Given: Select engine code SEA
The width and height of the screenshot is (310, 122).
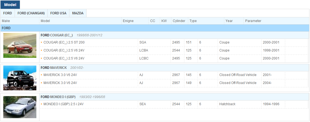Looking at the screenshot, I should [142, 104].
